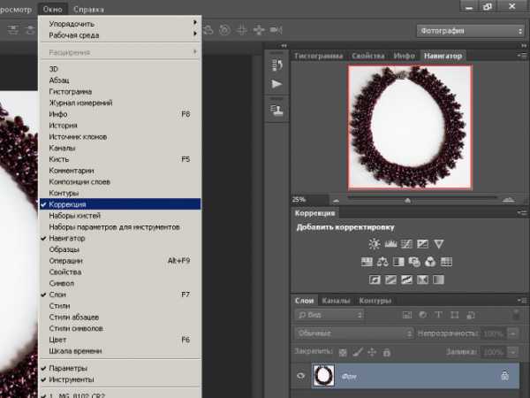Open the Справка menu
This screenshot has height=398, width=530.
coord(88,8)
